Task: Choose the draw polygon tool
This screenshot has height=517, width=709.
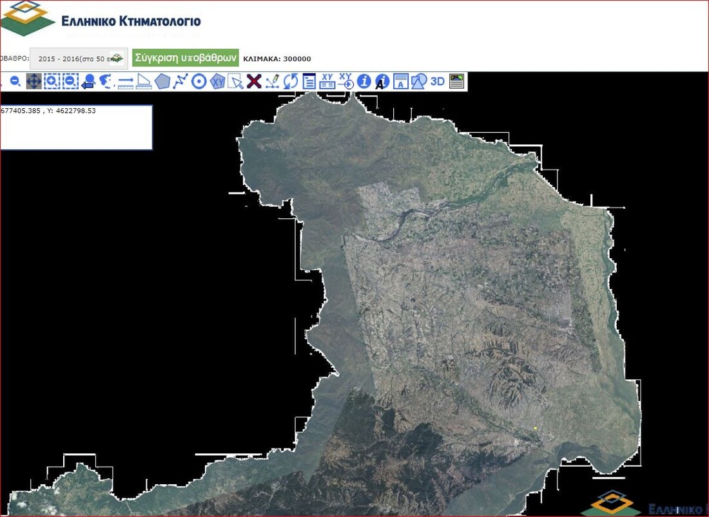Action: click(162, 82)
